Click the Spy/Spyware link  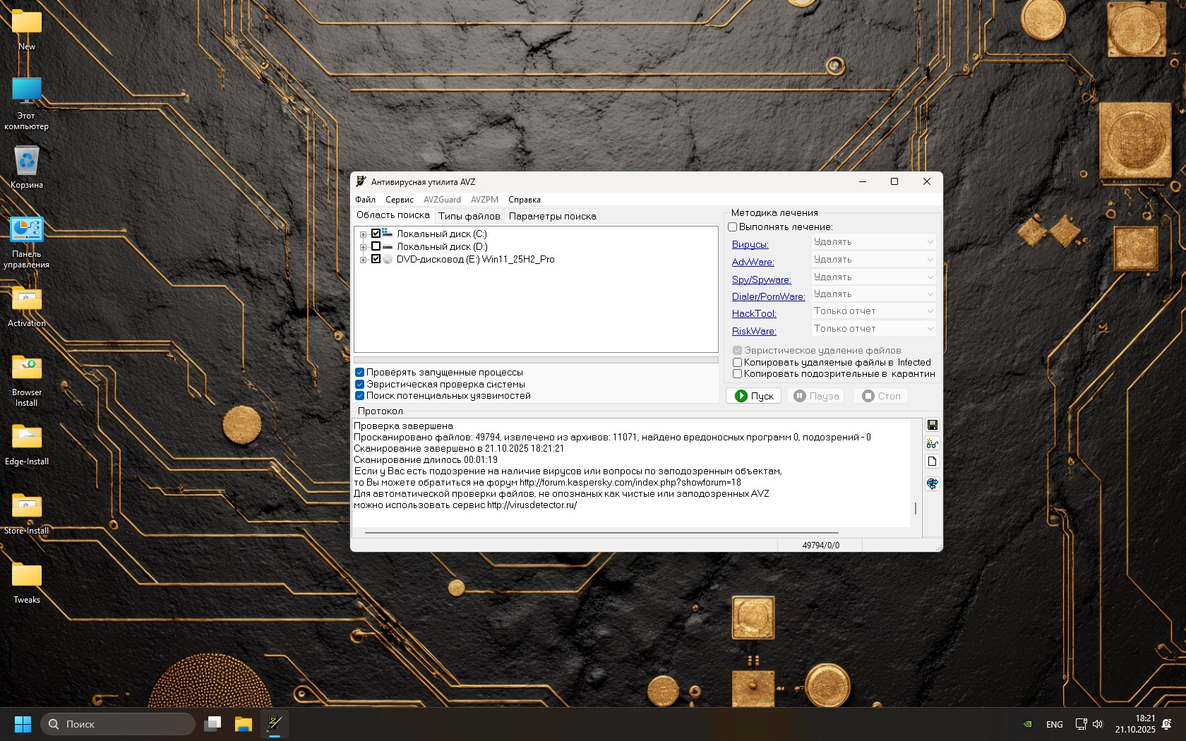761,279
